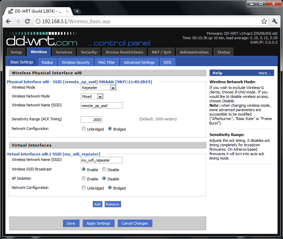Click the browser back arrow
The width and height of the screenshot is (283, 239).
coord(9,21)
